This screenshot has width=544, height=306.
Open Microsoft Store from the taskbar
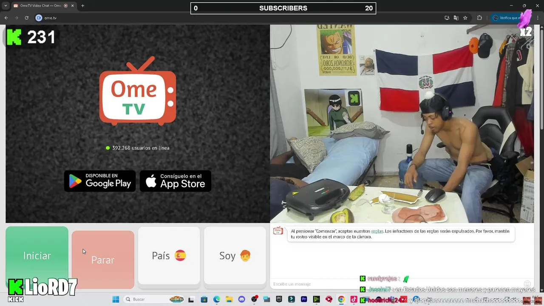click(204, 299)
